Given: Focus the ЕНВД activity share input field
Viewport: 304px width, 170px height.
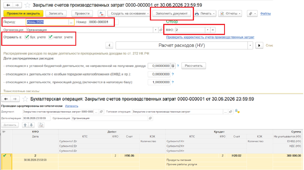Looking at the screenshot, I should tap(159, 74).
